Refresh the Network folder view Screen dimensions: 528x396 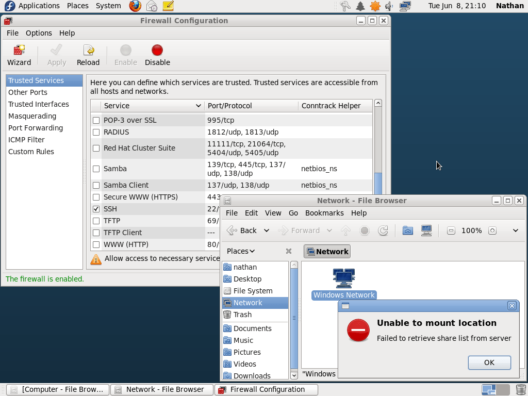[x=383, y=230]
